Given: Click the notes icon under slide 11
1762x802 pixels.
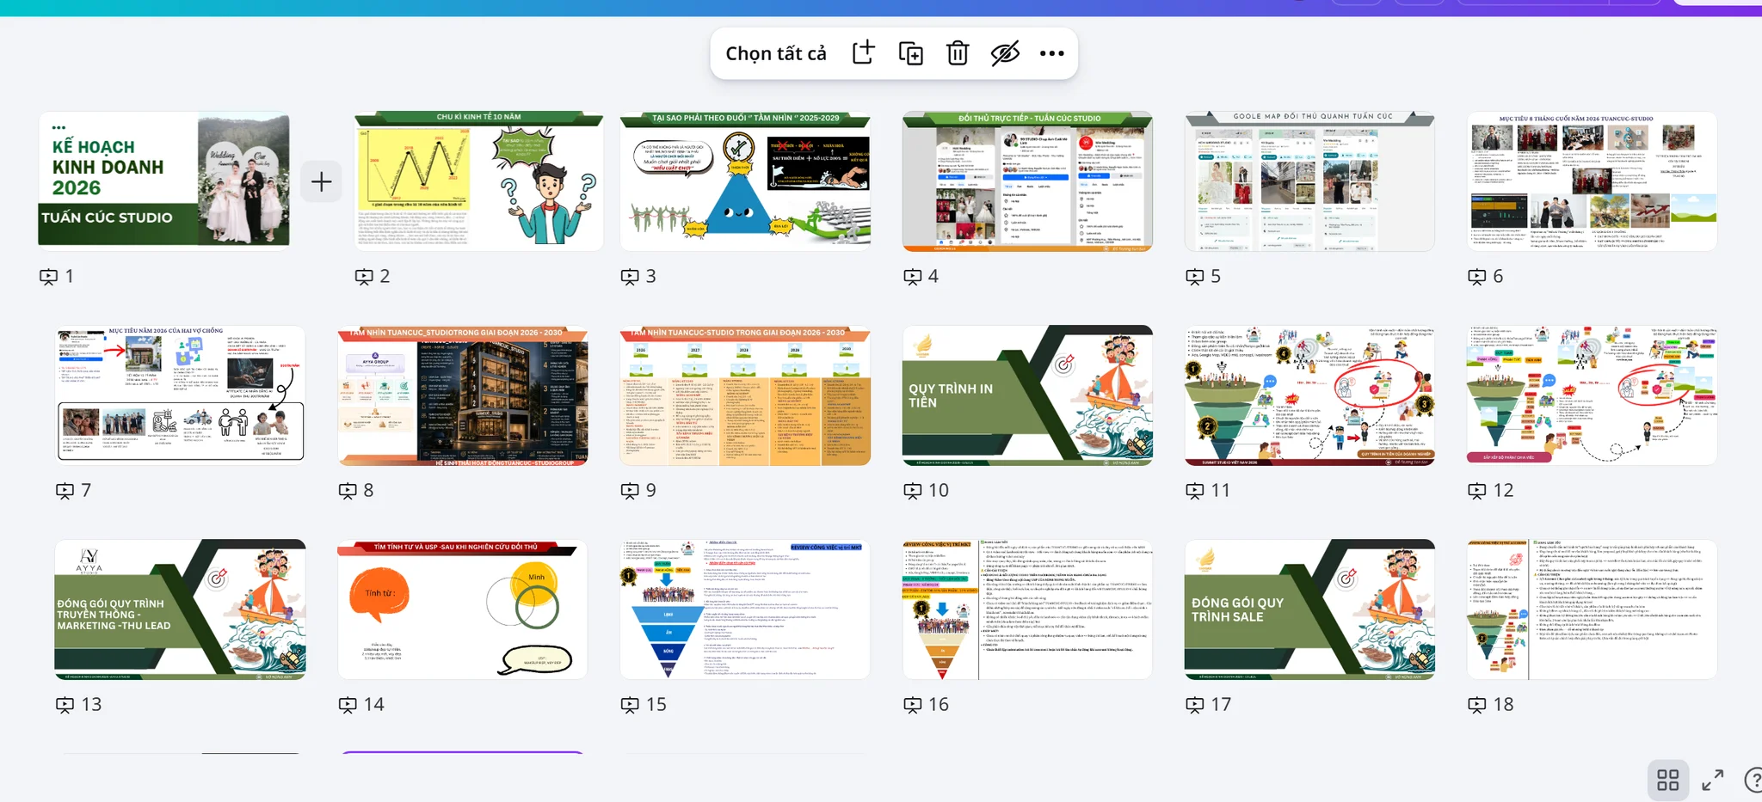Looking at the screenshot, I should pos(1194,491).
